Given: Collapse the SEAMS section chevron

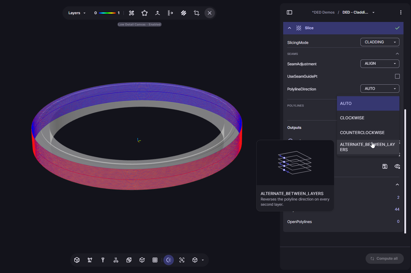Looking at the screenshot, I should (397, 54).
